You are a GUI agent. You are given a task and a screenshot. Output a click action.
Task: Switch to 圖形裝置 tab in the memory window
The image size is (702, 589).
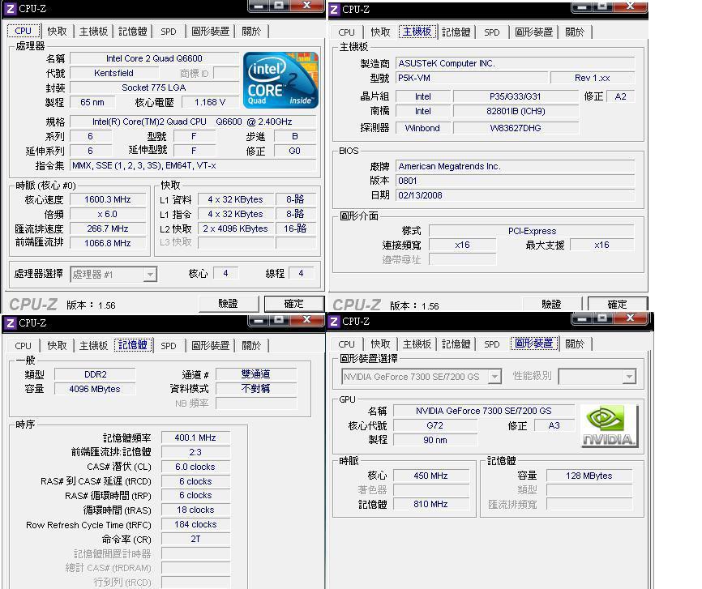(x=211, y=345)
